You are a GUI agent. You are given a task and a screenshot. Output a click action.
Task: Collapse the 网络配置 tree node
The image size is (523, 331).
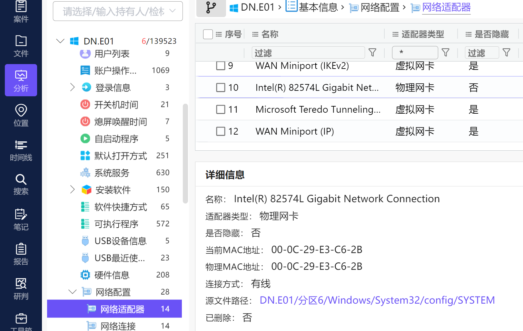pyautogui.click(x=73, y=292)
